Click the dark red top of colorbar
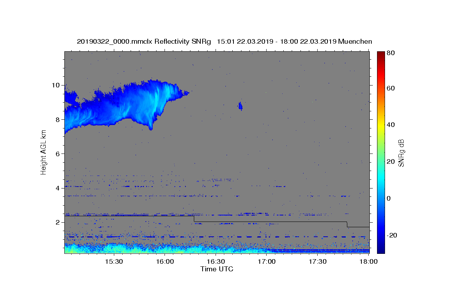 [381, 55]
